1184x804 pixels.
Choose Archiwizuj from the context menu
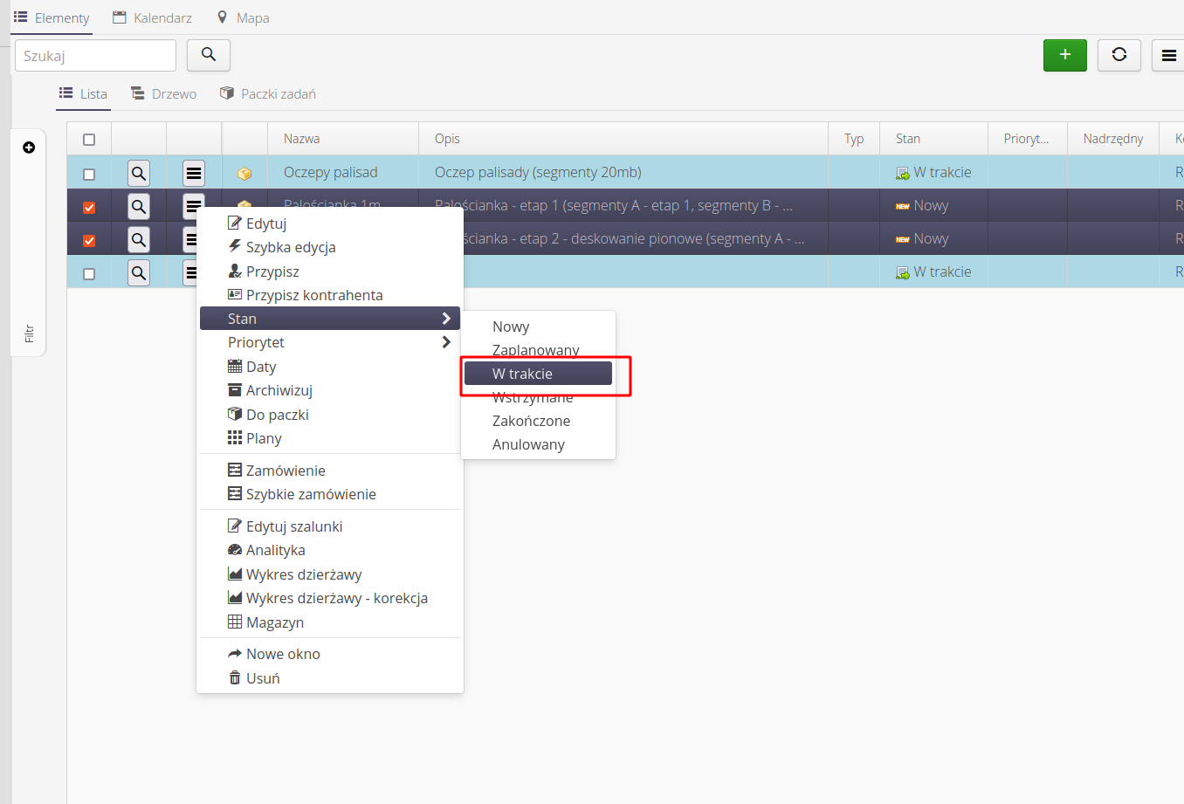tap(279, 390)
